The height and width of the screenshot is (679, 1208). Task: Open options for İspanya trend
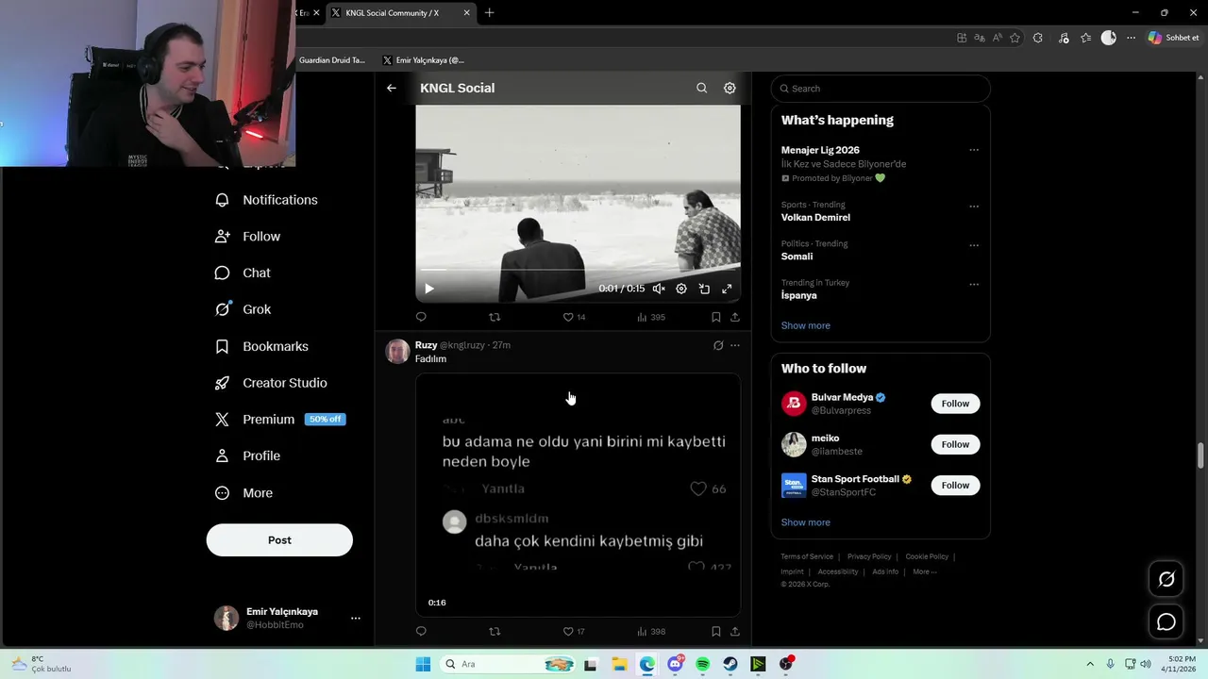pos(974,284)
